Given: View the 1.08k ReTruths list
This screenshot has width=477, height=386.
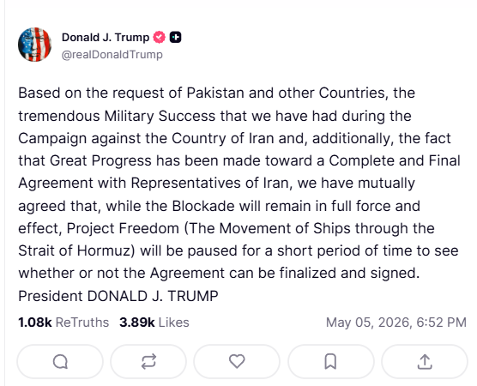Looking at the screenshot, I should point(63,323).
